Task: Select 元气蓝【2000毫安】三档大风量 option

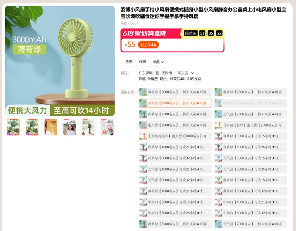Action: click(x=251, y=224)
